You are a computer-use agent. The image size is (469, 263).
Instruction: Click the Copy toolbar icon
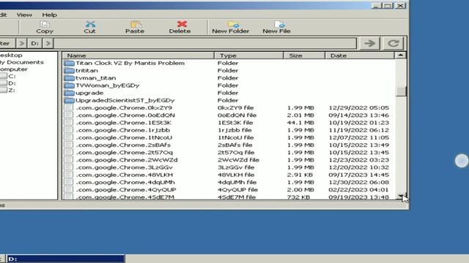pos(45,24)
